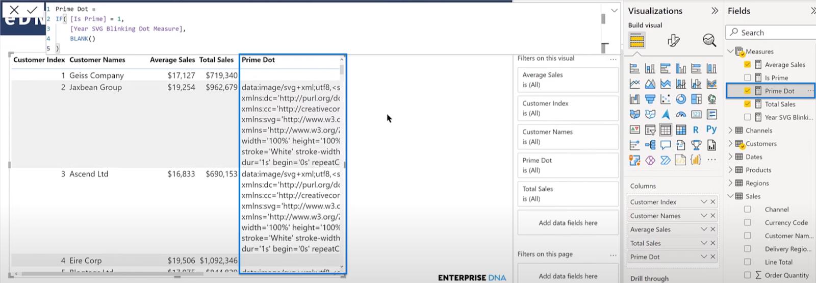Click the Fields Search box
816x283 pixels.
[x=771, y=32]
